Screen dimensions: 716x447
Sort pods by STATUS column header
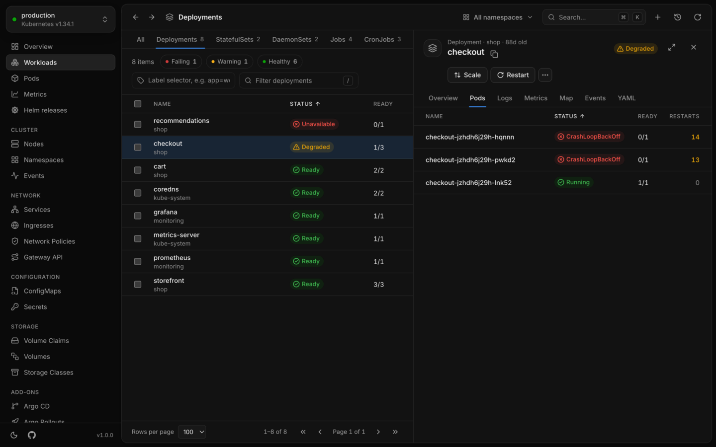(569, 116)
